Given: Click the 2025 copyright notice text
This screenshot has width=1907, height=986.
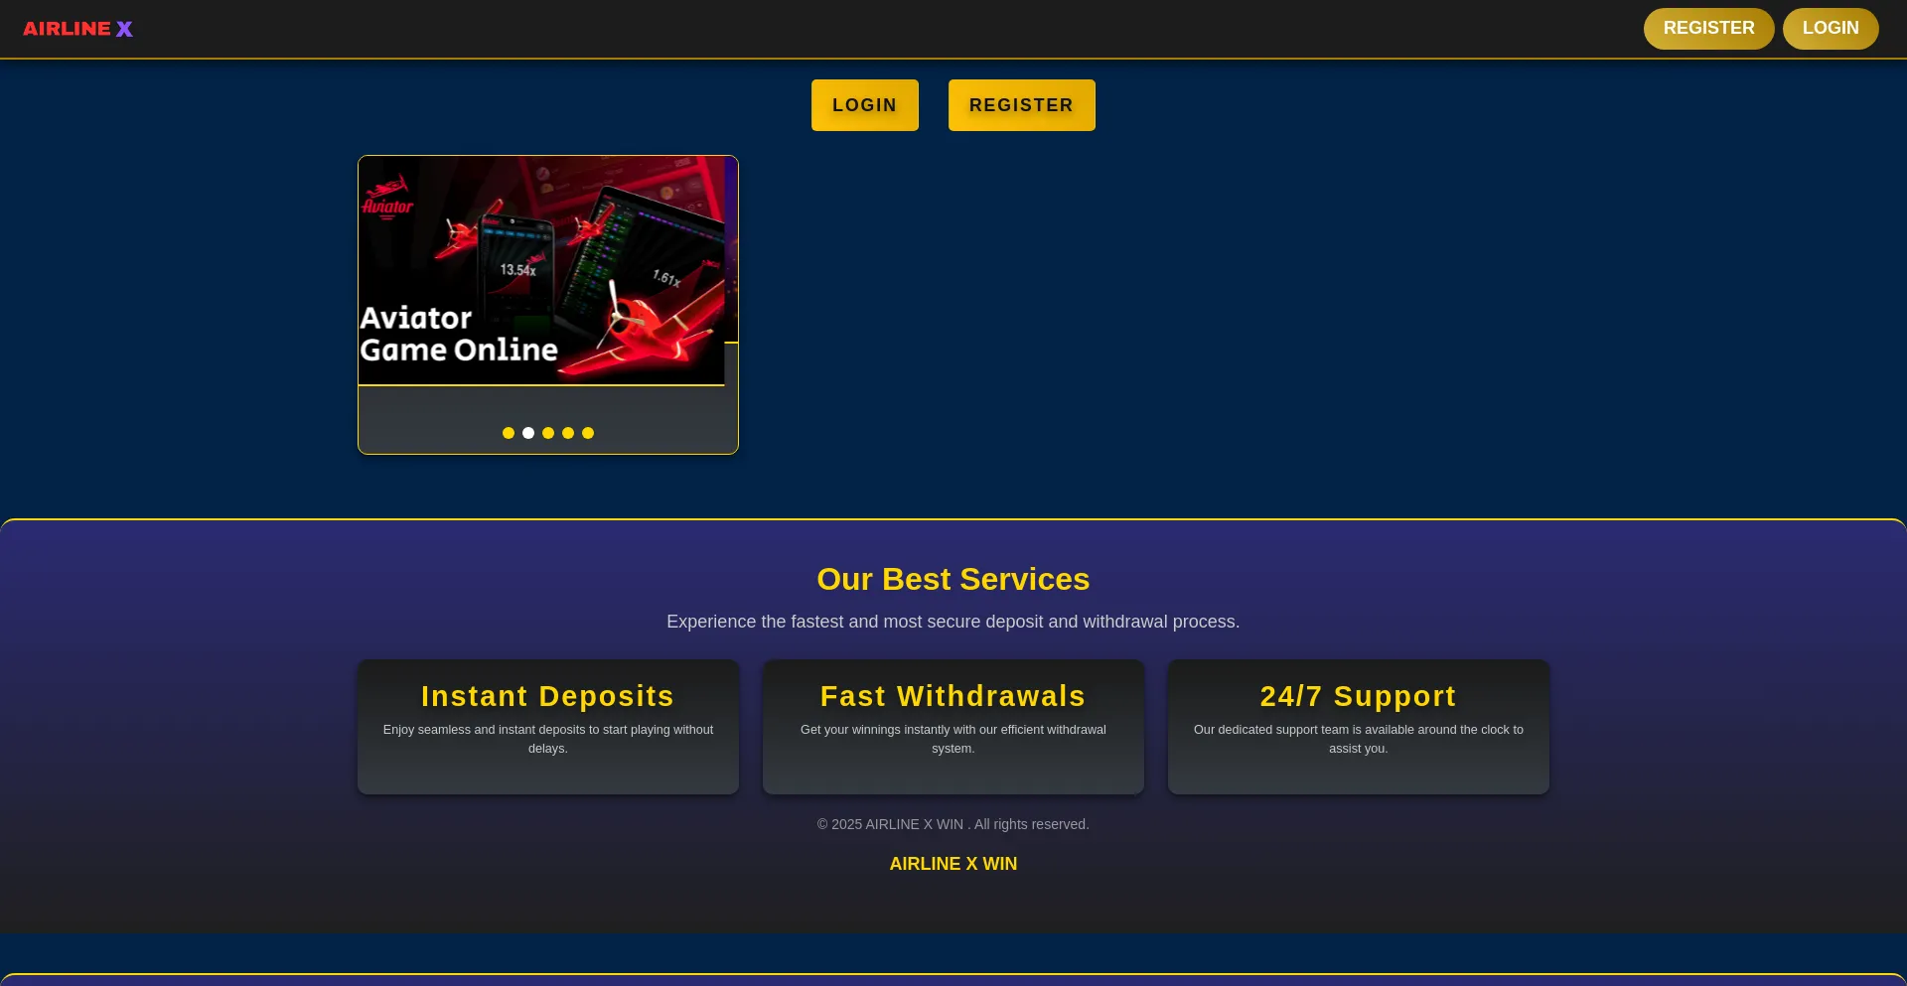Looking at the screenshot, I should coord(953,824).
